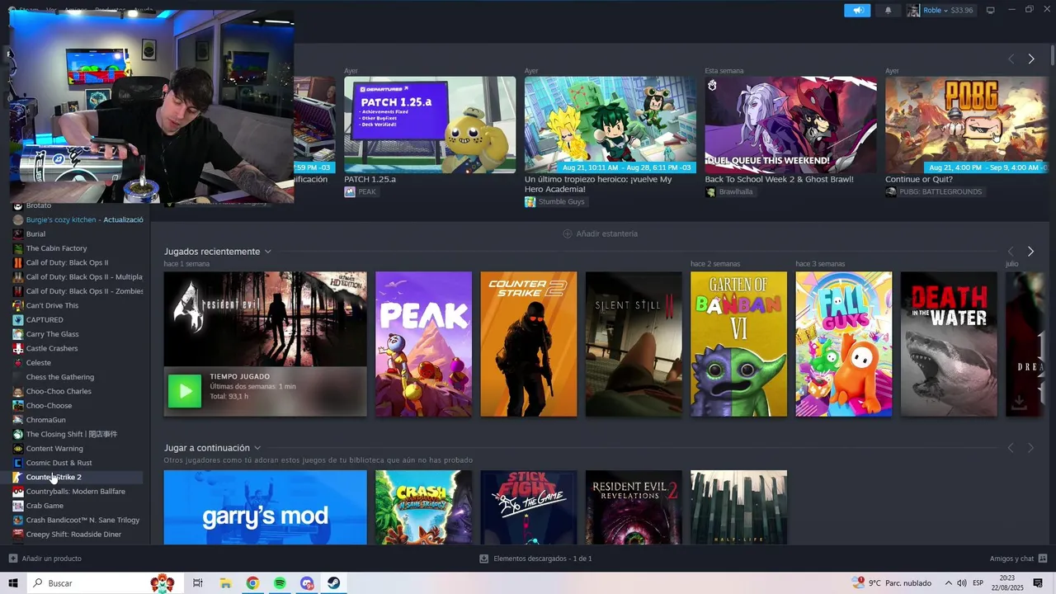Screen dimensions: 1056x594
Task: Select Burgie's cozy kitchen in the game list
Action: coord(78,219)
